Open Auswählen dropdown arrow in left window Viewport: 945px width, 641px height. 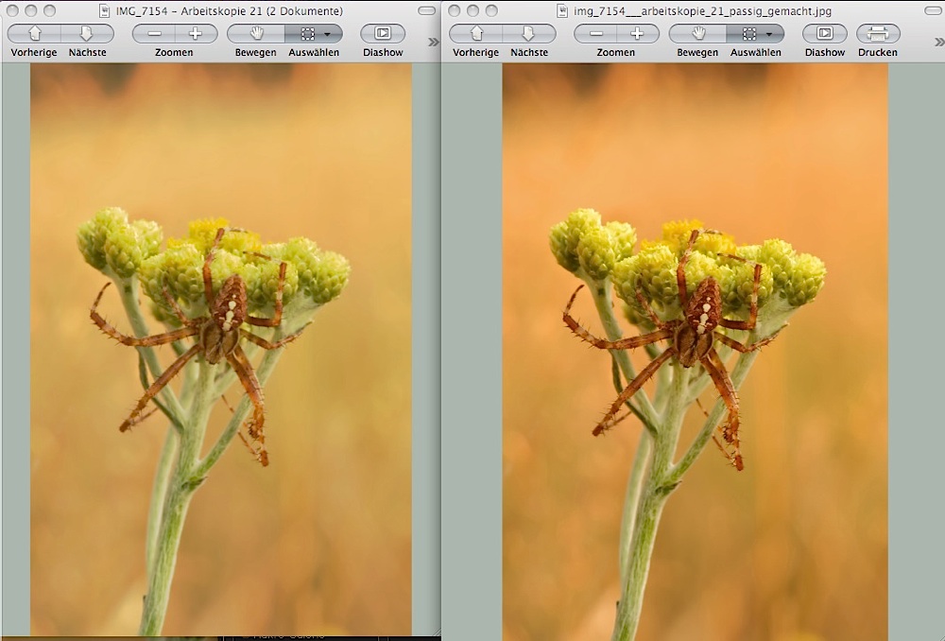(x=327, y=33)
